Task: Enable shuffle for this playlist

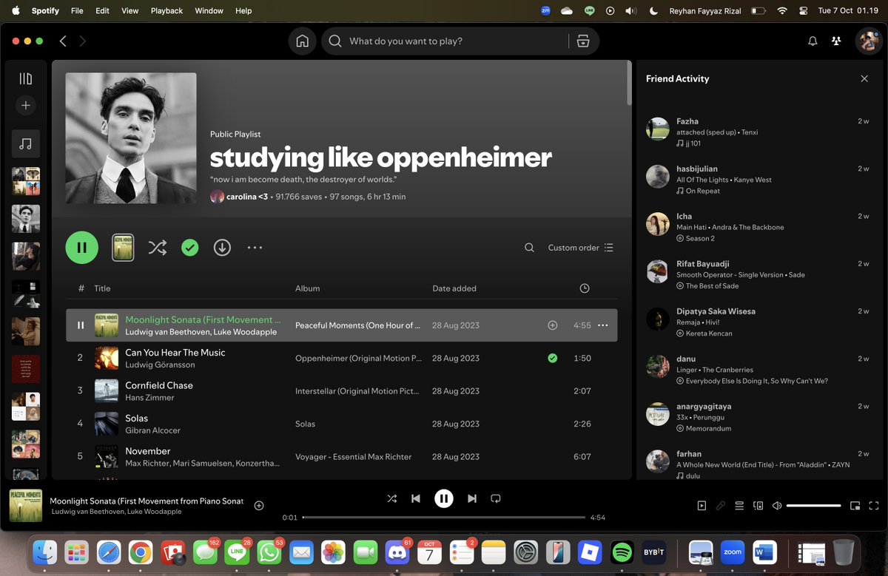Action: [x=157, y=248]
